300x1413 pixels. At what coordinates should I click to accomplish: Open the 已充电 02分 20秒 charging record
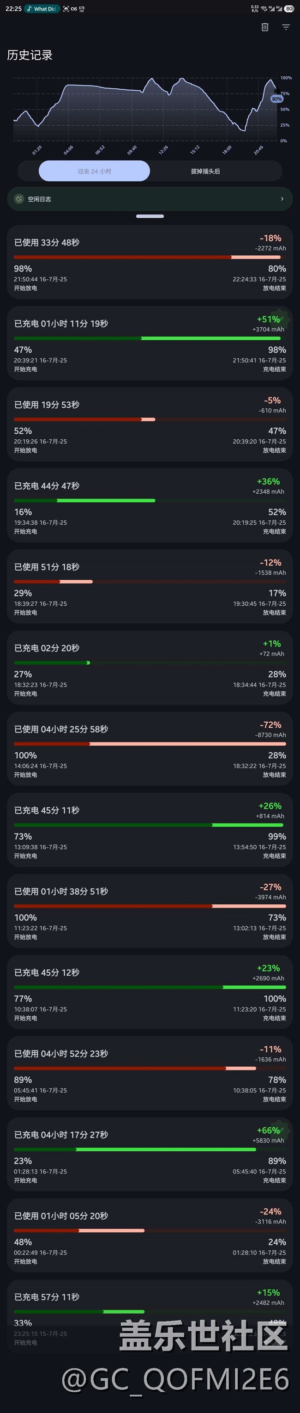tap(150, 668)
